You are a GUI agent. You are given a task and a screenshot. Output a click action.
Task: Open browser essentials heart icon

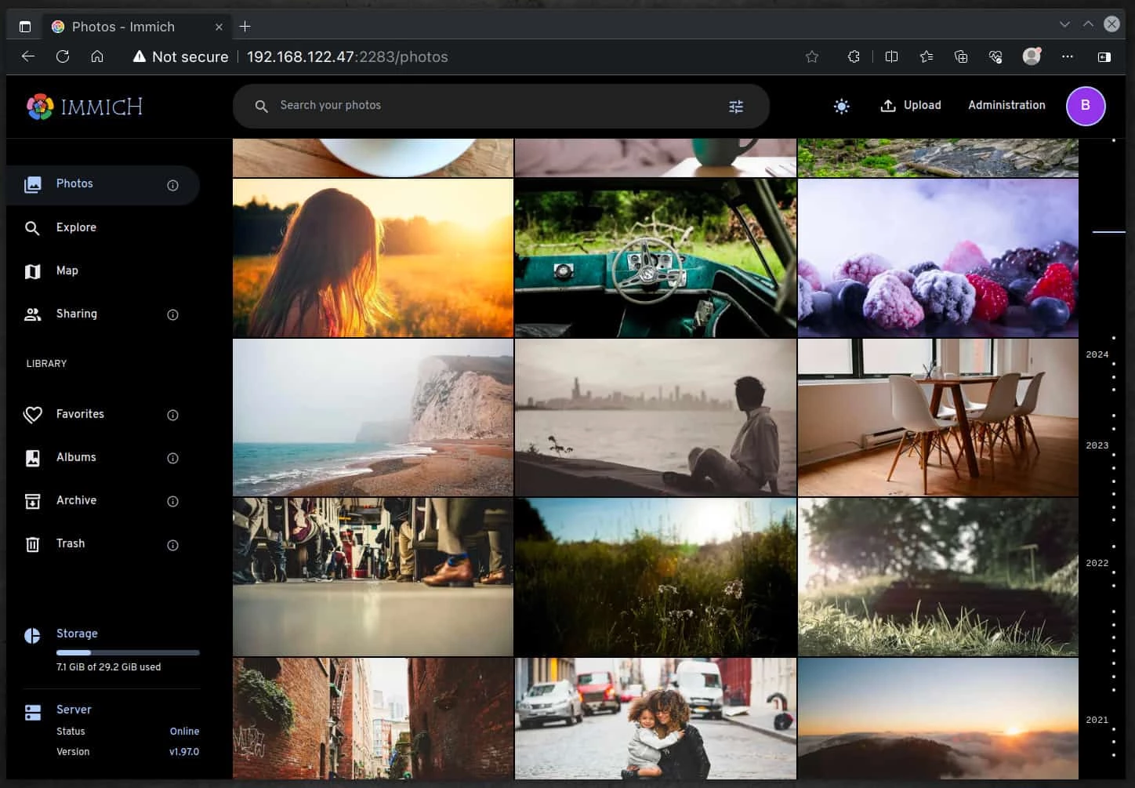pos(995,56)
